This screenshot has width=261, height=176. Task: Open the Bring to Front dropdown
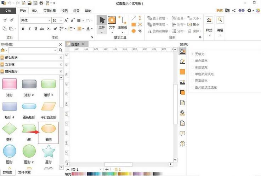167,18
